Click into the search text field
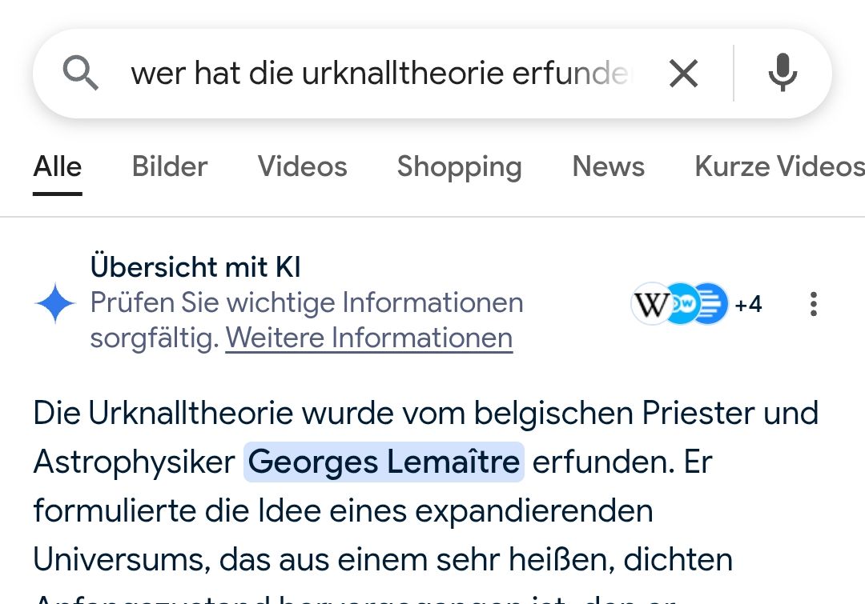The image size is (865, 604). point(381,74)
